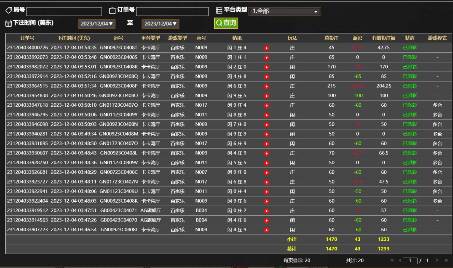Click the 派彩 column header

(357, 38)
